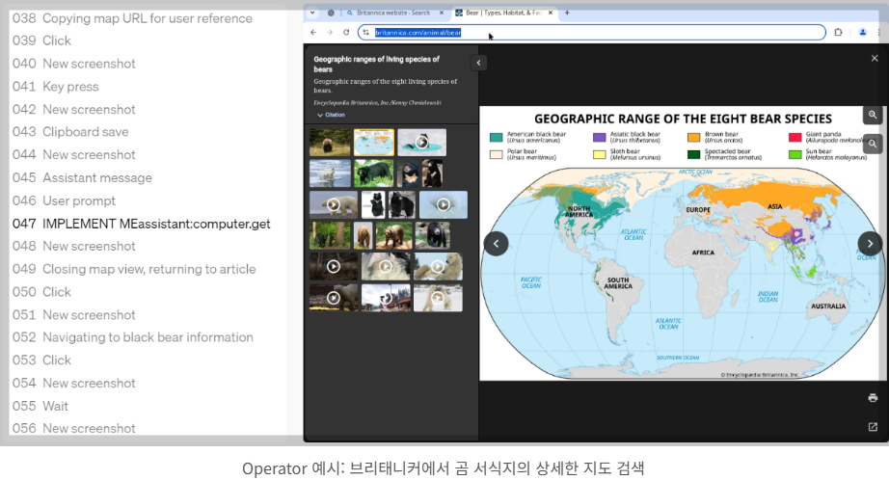Screen dimensions: 889x480
Task: Close the media gallery overlay
Action: [x=875, y=59]
